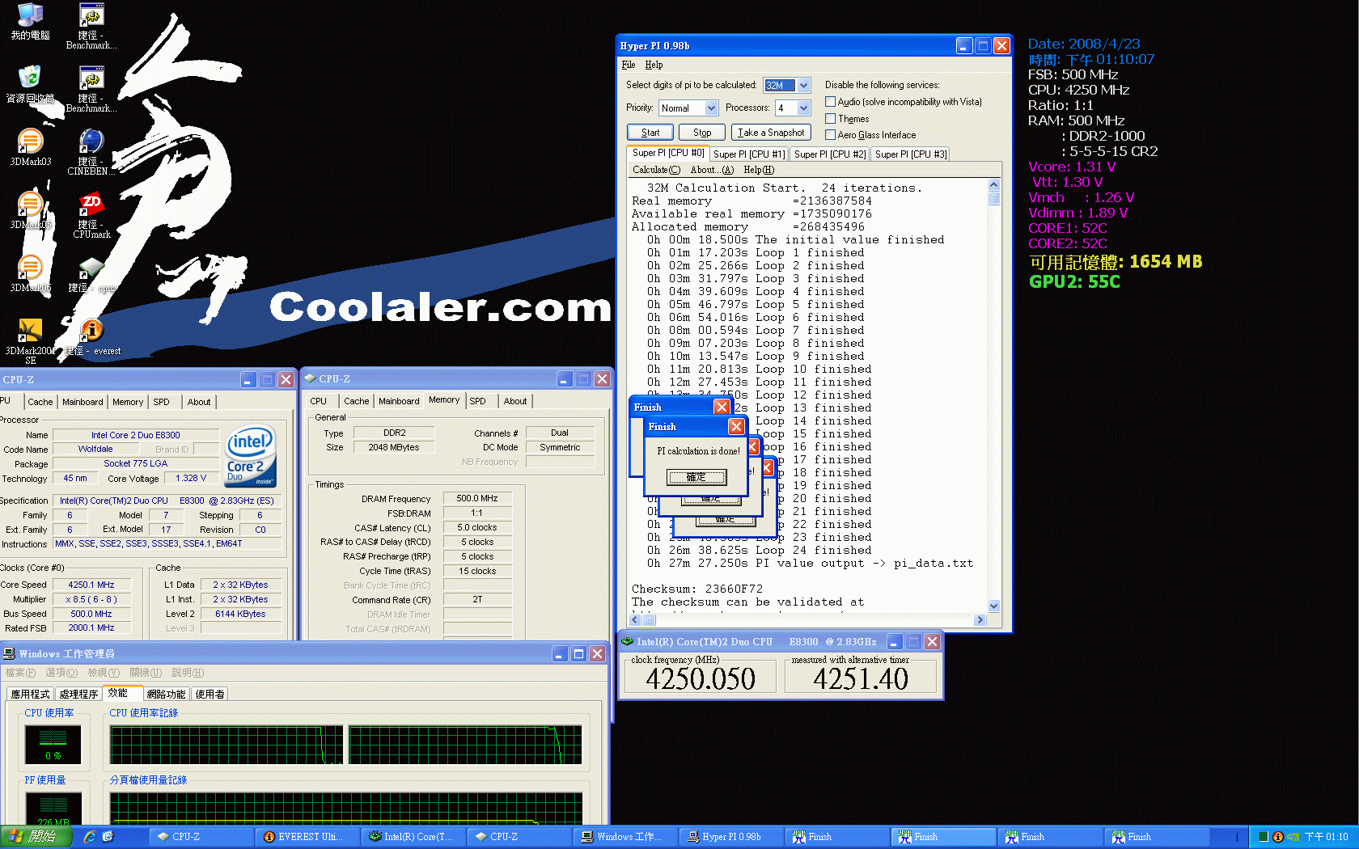Click the CPU usage history graph
This screenshot has width=1359, height=849.
pos(345,745)
